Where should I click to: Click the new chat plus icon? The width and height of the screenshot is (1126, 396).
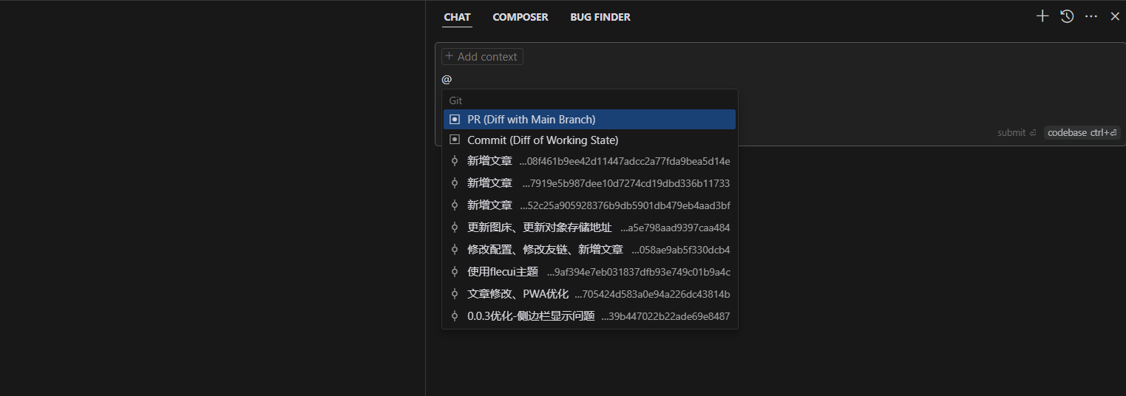tap(1042, 16)
